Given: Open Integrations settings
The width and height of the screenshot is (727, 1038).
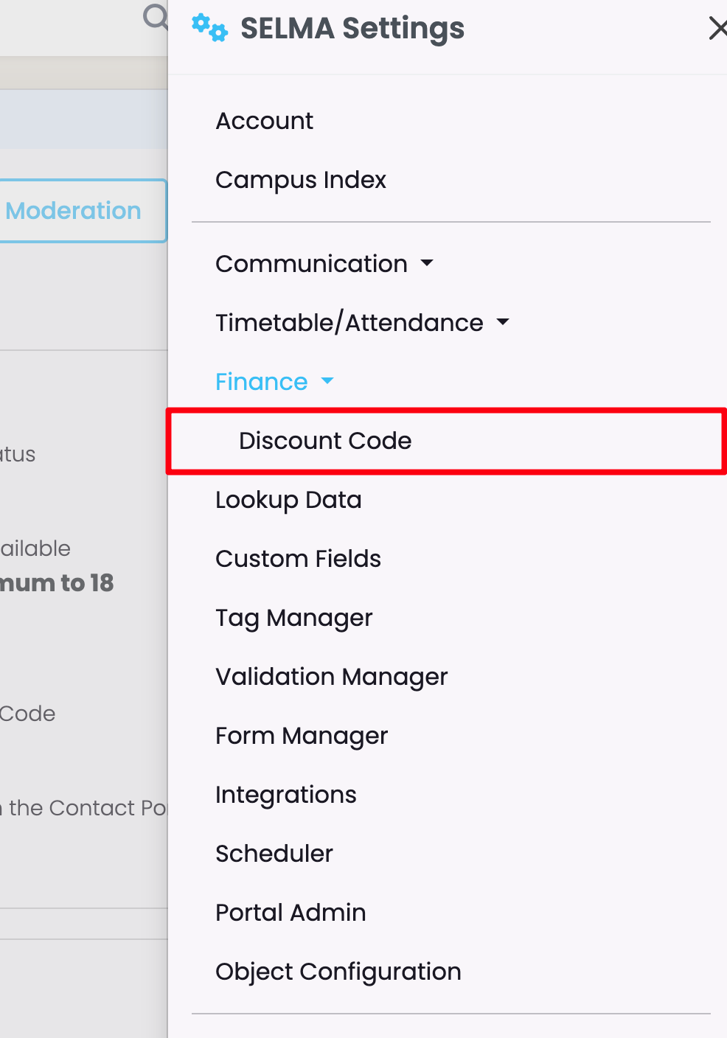Looking at the screenshot, I should click(x=285, y=795).
